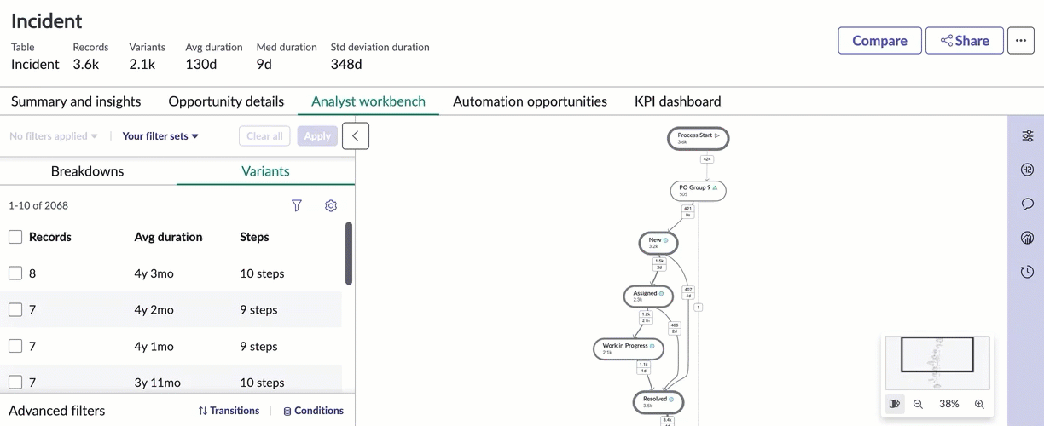1044x426 pixels.
Task: Expand the No filters applied dropdown
Action: pyautogui.click(x=54, y=136)
